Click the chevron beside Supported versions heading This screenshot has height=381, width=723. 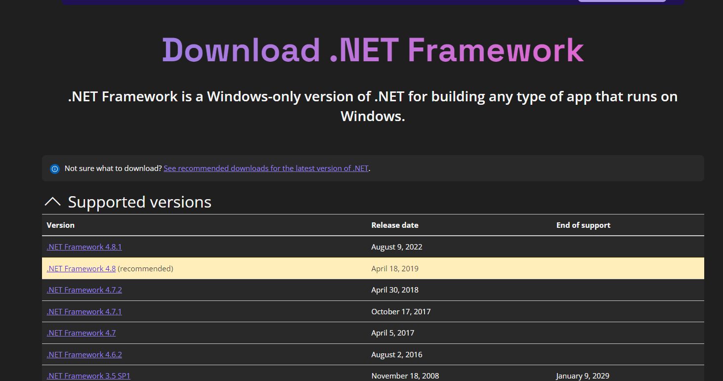click(52, 202)
